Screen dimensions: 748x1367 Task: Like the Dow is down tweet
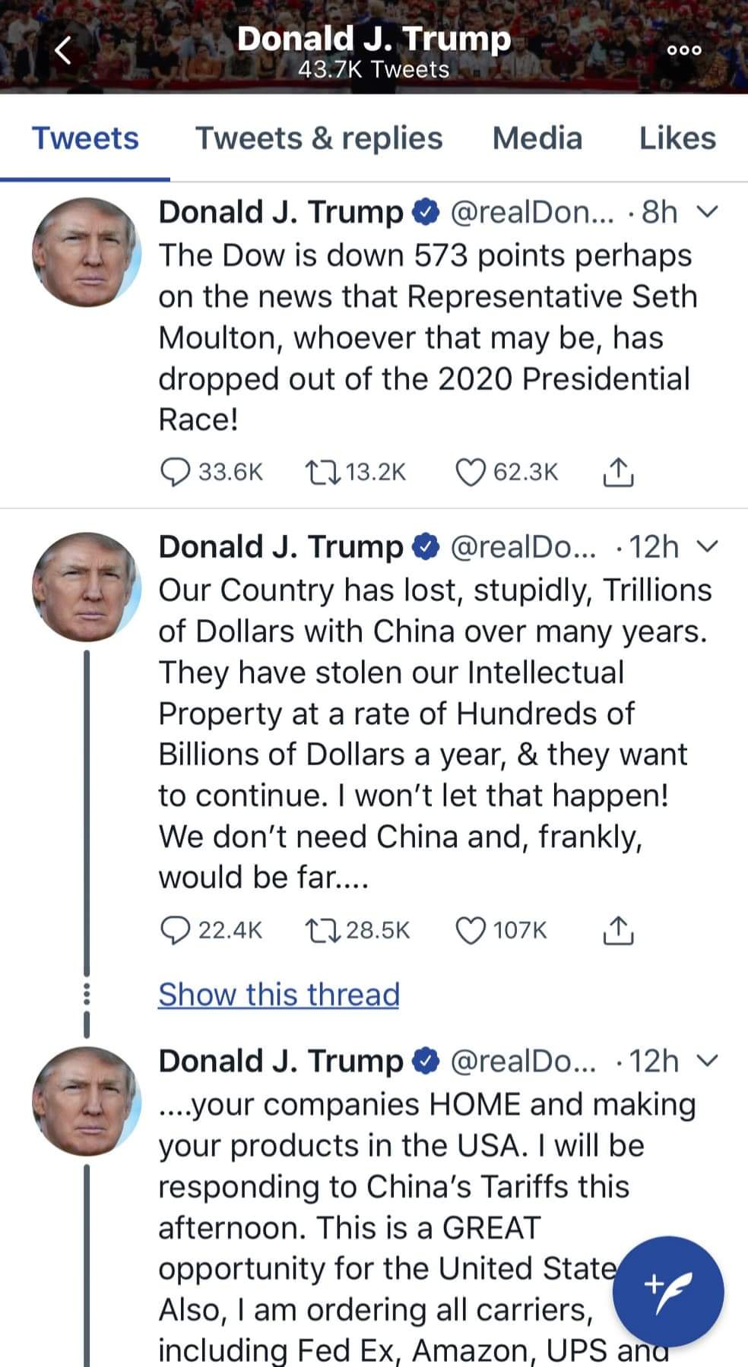coord(470,472)
